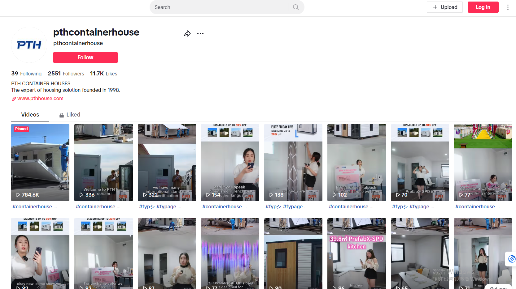This screenshot has height=289, width=516.
Task: Open the video with 154 views
Action: pyautogui.click(x=230, y=163)
